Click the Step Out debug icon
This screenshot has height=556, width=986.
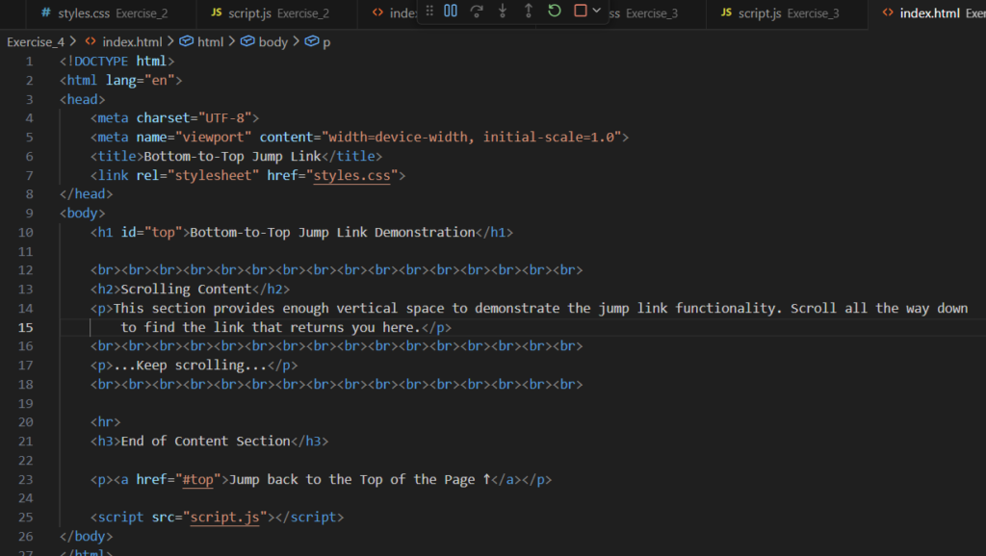point(529,11)
